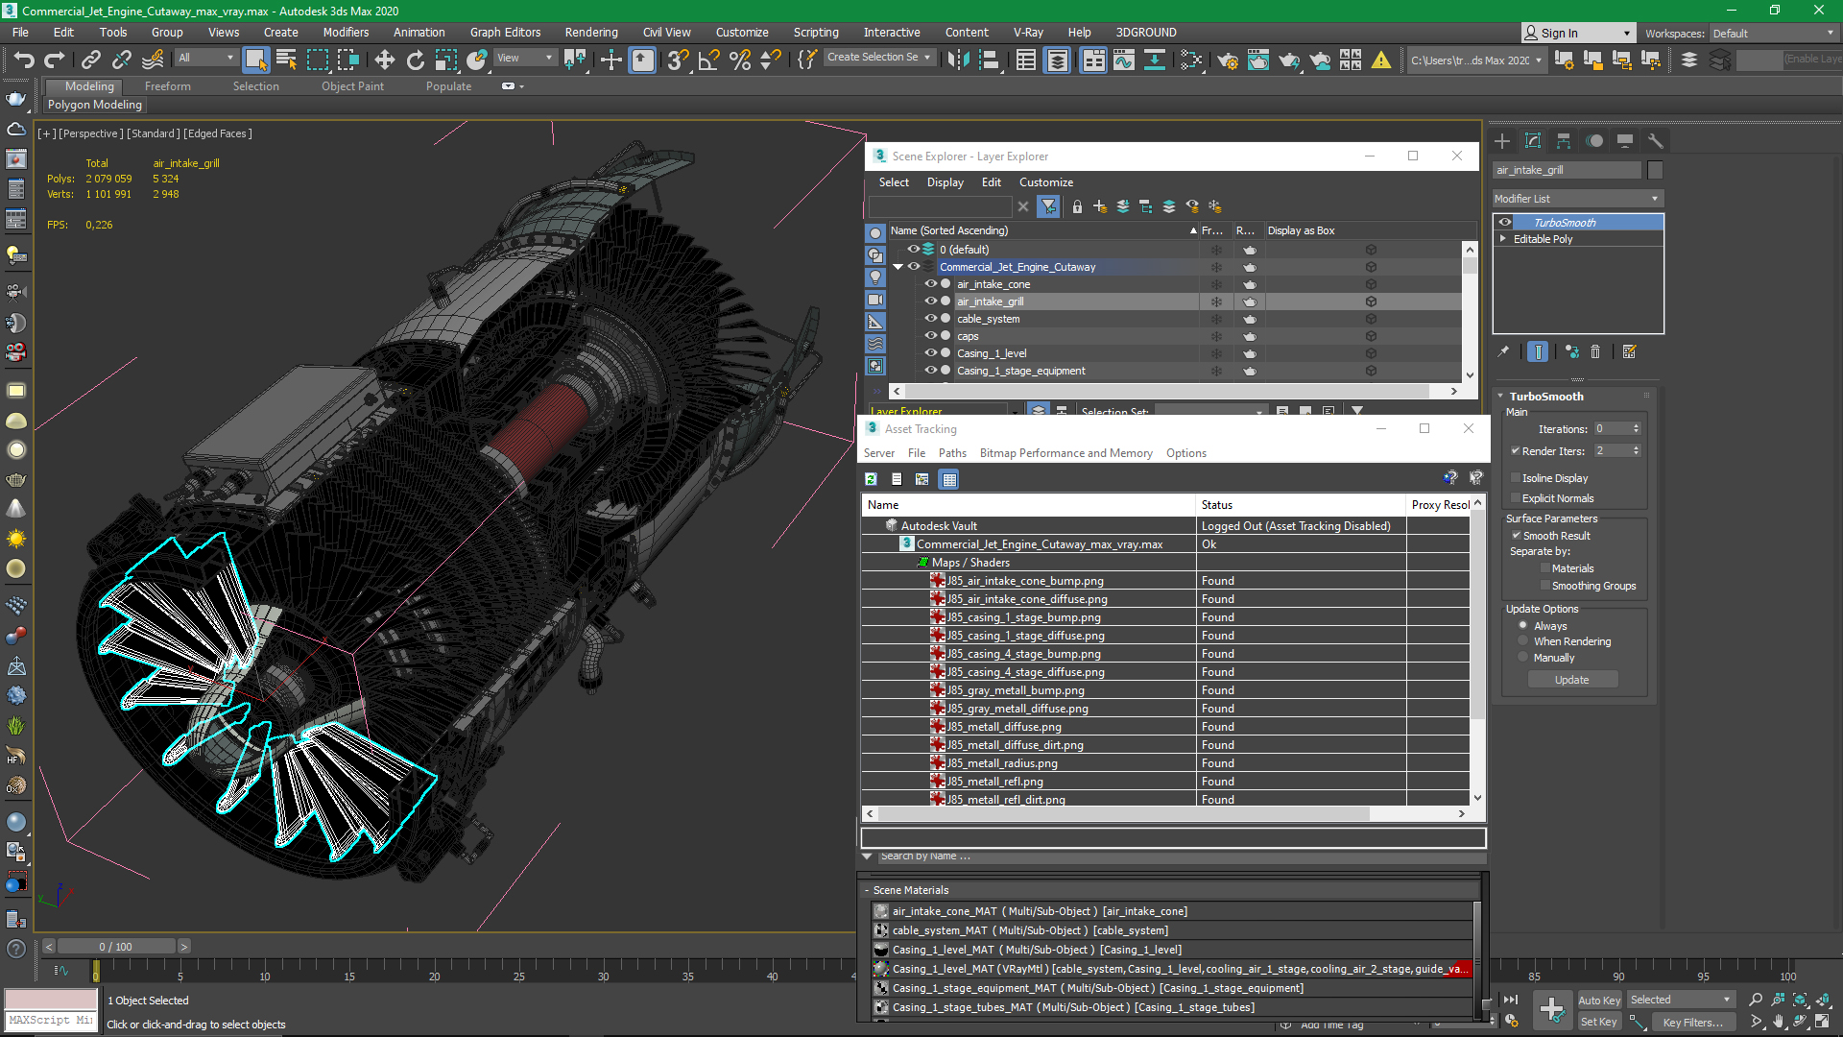Open the selection filter All dropdown
The width and height of the screenshot is (1843, 1037).
point(206,58)
